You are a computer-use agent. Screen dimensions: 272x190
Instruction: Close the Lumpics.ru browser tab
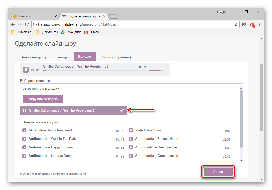tap(55, 16)
